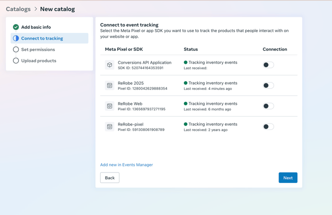332x215 pixels.
Task: Jump to the Upload products step
Action: (39, 61)
